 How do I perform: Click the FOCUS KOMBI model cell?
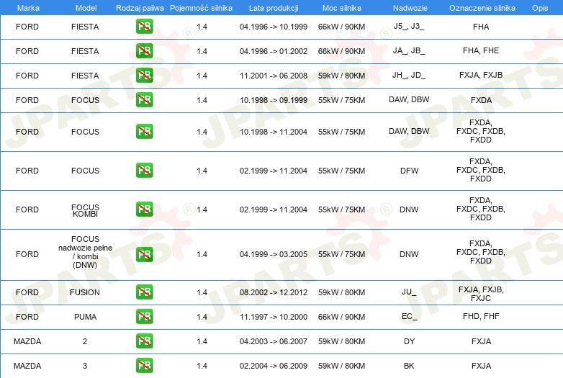tap(86, 211)
